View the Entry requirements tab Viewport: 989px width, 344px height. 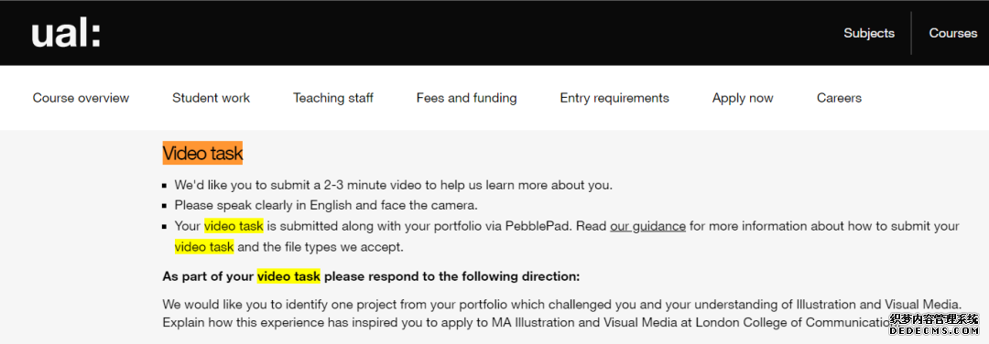(x=614, y=98)
